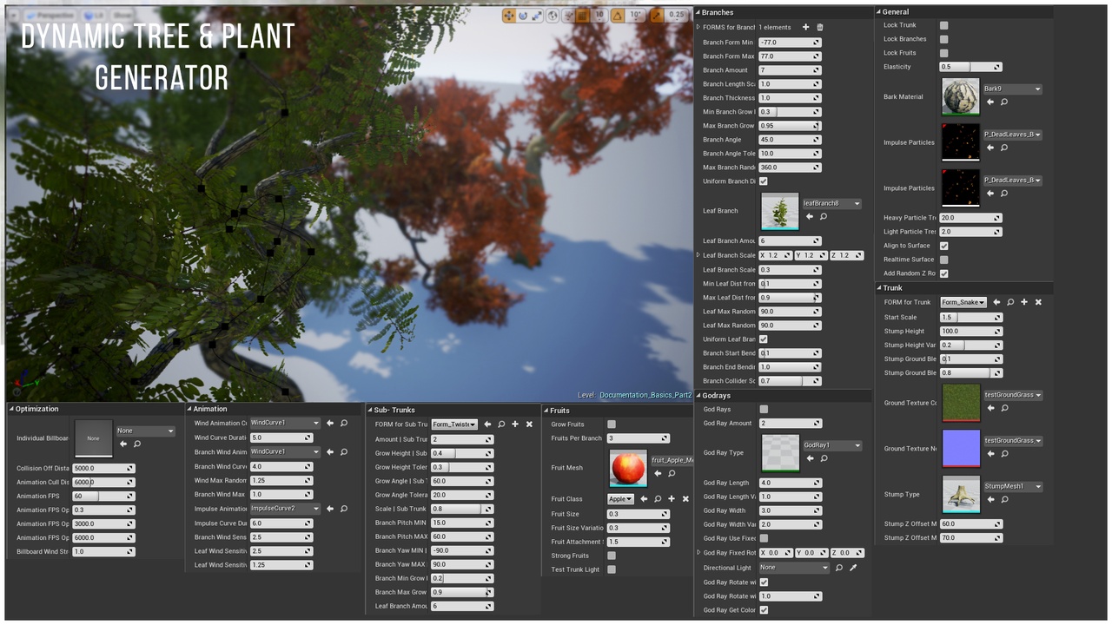Expand the Leaf Branch Scale property
Screen dimensions: 1112x625
[698, 255]
